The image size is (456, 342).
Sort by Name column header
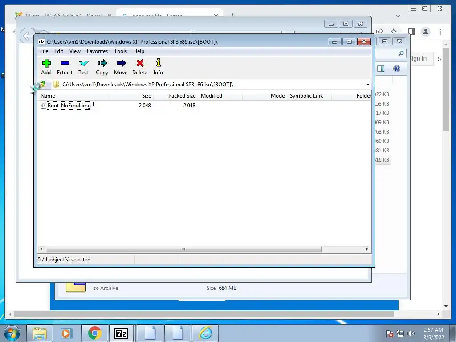click(73, 96)
